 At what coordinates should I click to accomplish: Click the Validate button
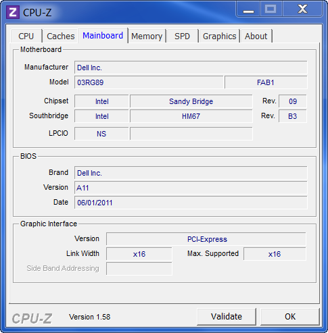click(227, 317)
